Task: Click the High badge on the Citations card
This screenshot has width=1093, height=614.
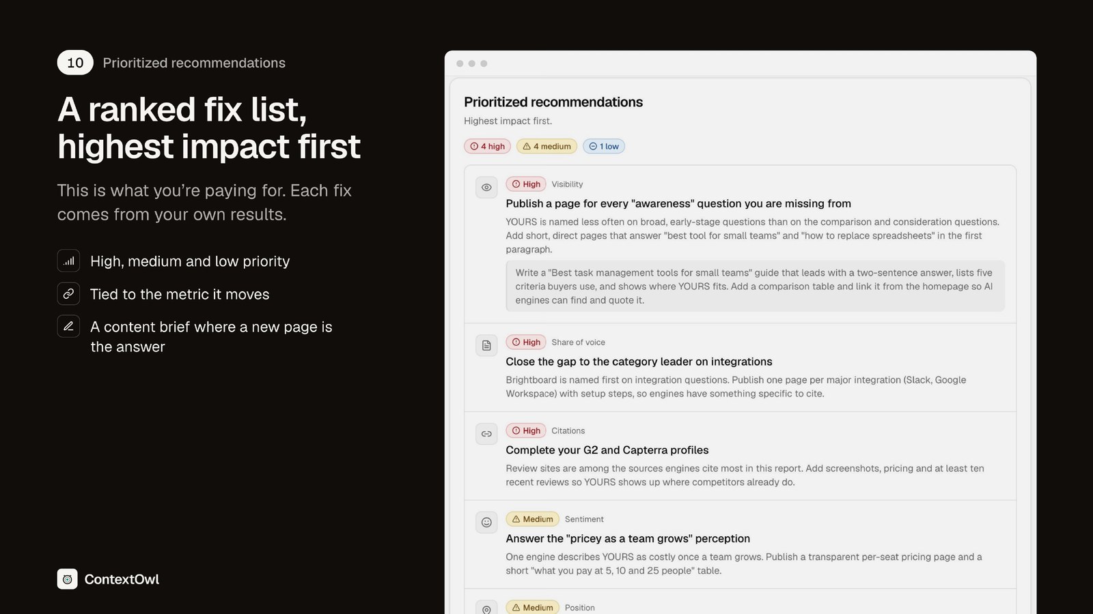Action: (526, 431)
